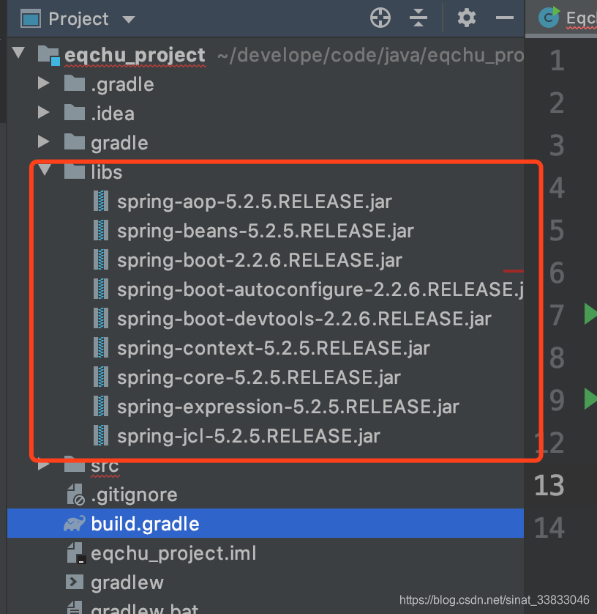Expand the gradle folder
Screen dimensions: 597x614
coord(43,141)
